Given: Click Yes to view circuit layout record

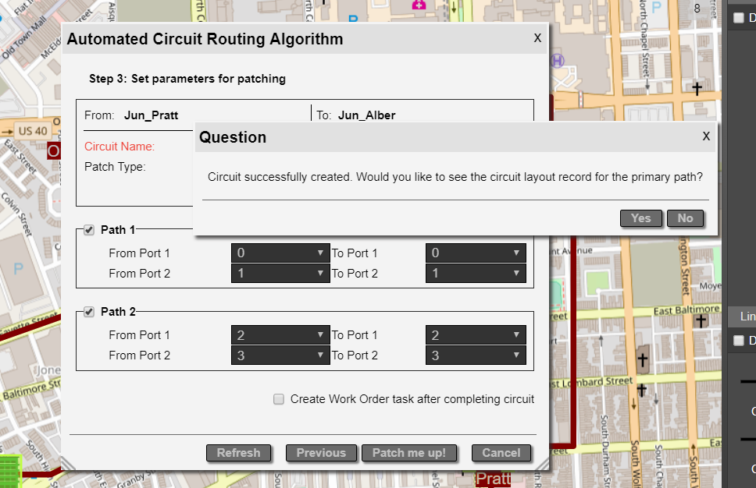Looking at the screenshot, I should [641, 218].
